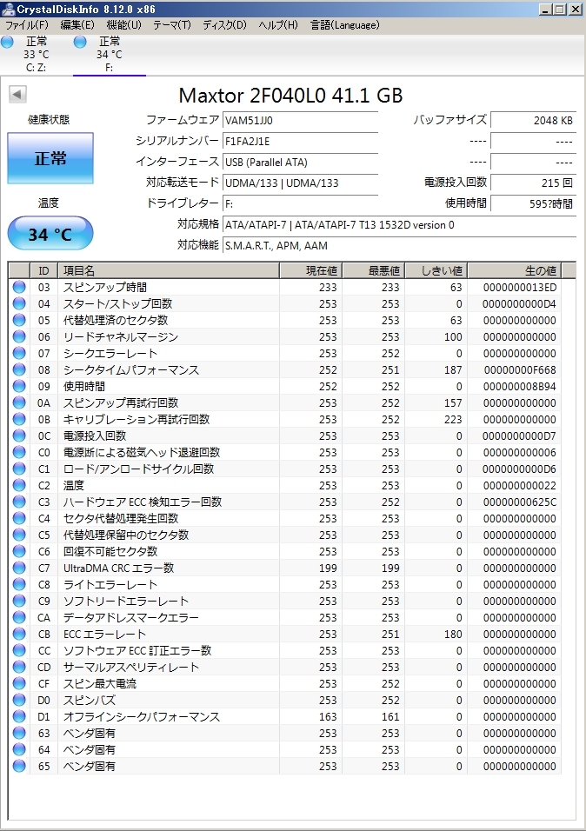Screen dimensions: 586x831
Task: Click status icon for C4 セクタ代替処理発生回数
Action: click(x=19, y=518)
